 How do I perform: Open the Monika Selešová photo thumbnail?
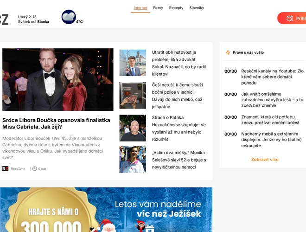pyautogui.click(x=133, y=160)
